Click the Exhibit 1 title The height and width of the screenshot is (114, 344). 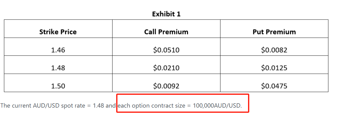[166, 14]
